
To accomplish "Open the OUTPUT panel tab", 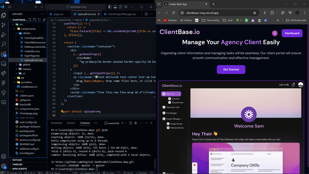I will click(71, 123).
